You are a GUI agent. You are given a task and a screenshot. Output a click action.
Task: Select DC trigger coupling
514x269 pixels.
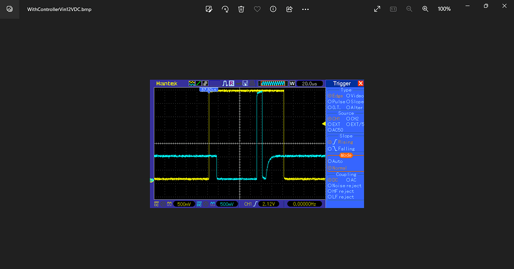coord(333,180)
